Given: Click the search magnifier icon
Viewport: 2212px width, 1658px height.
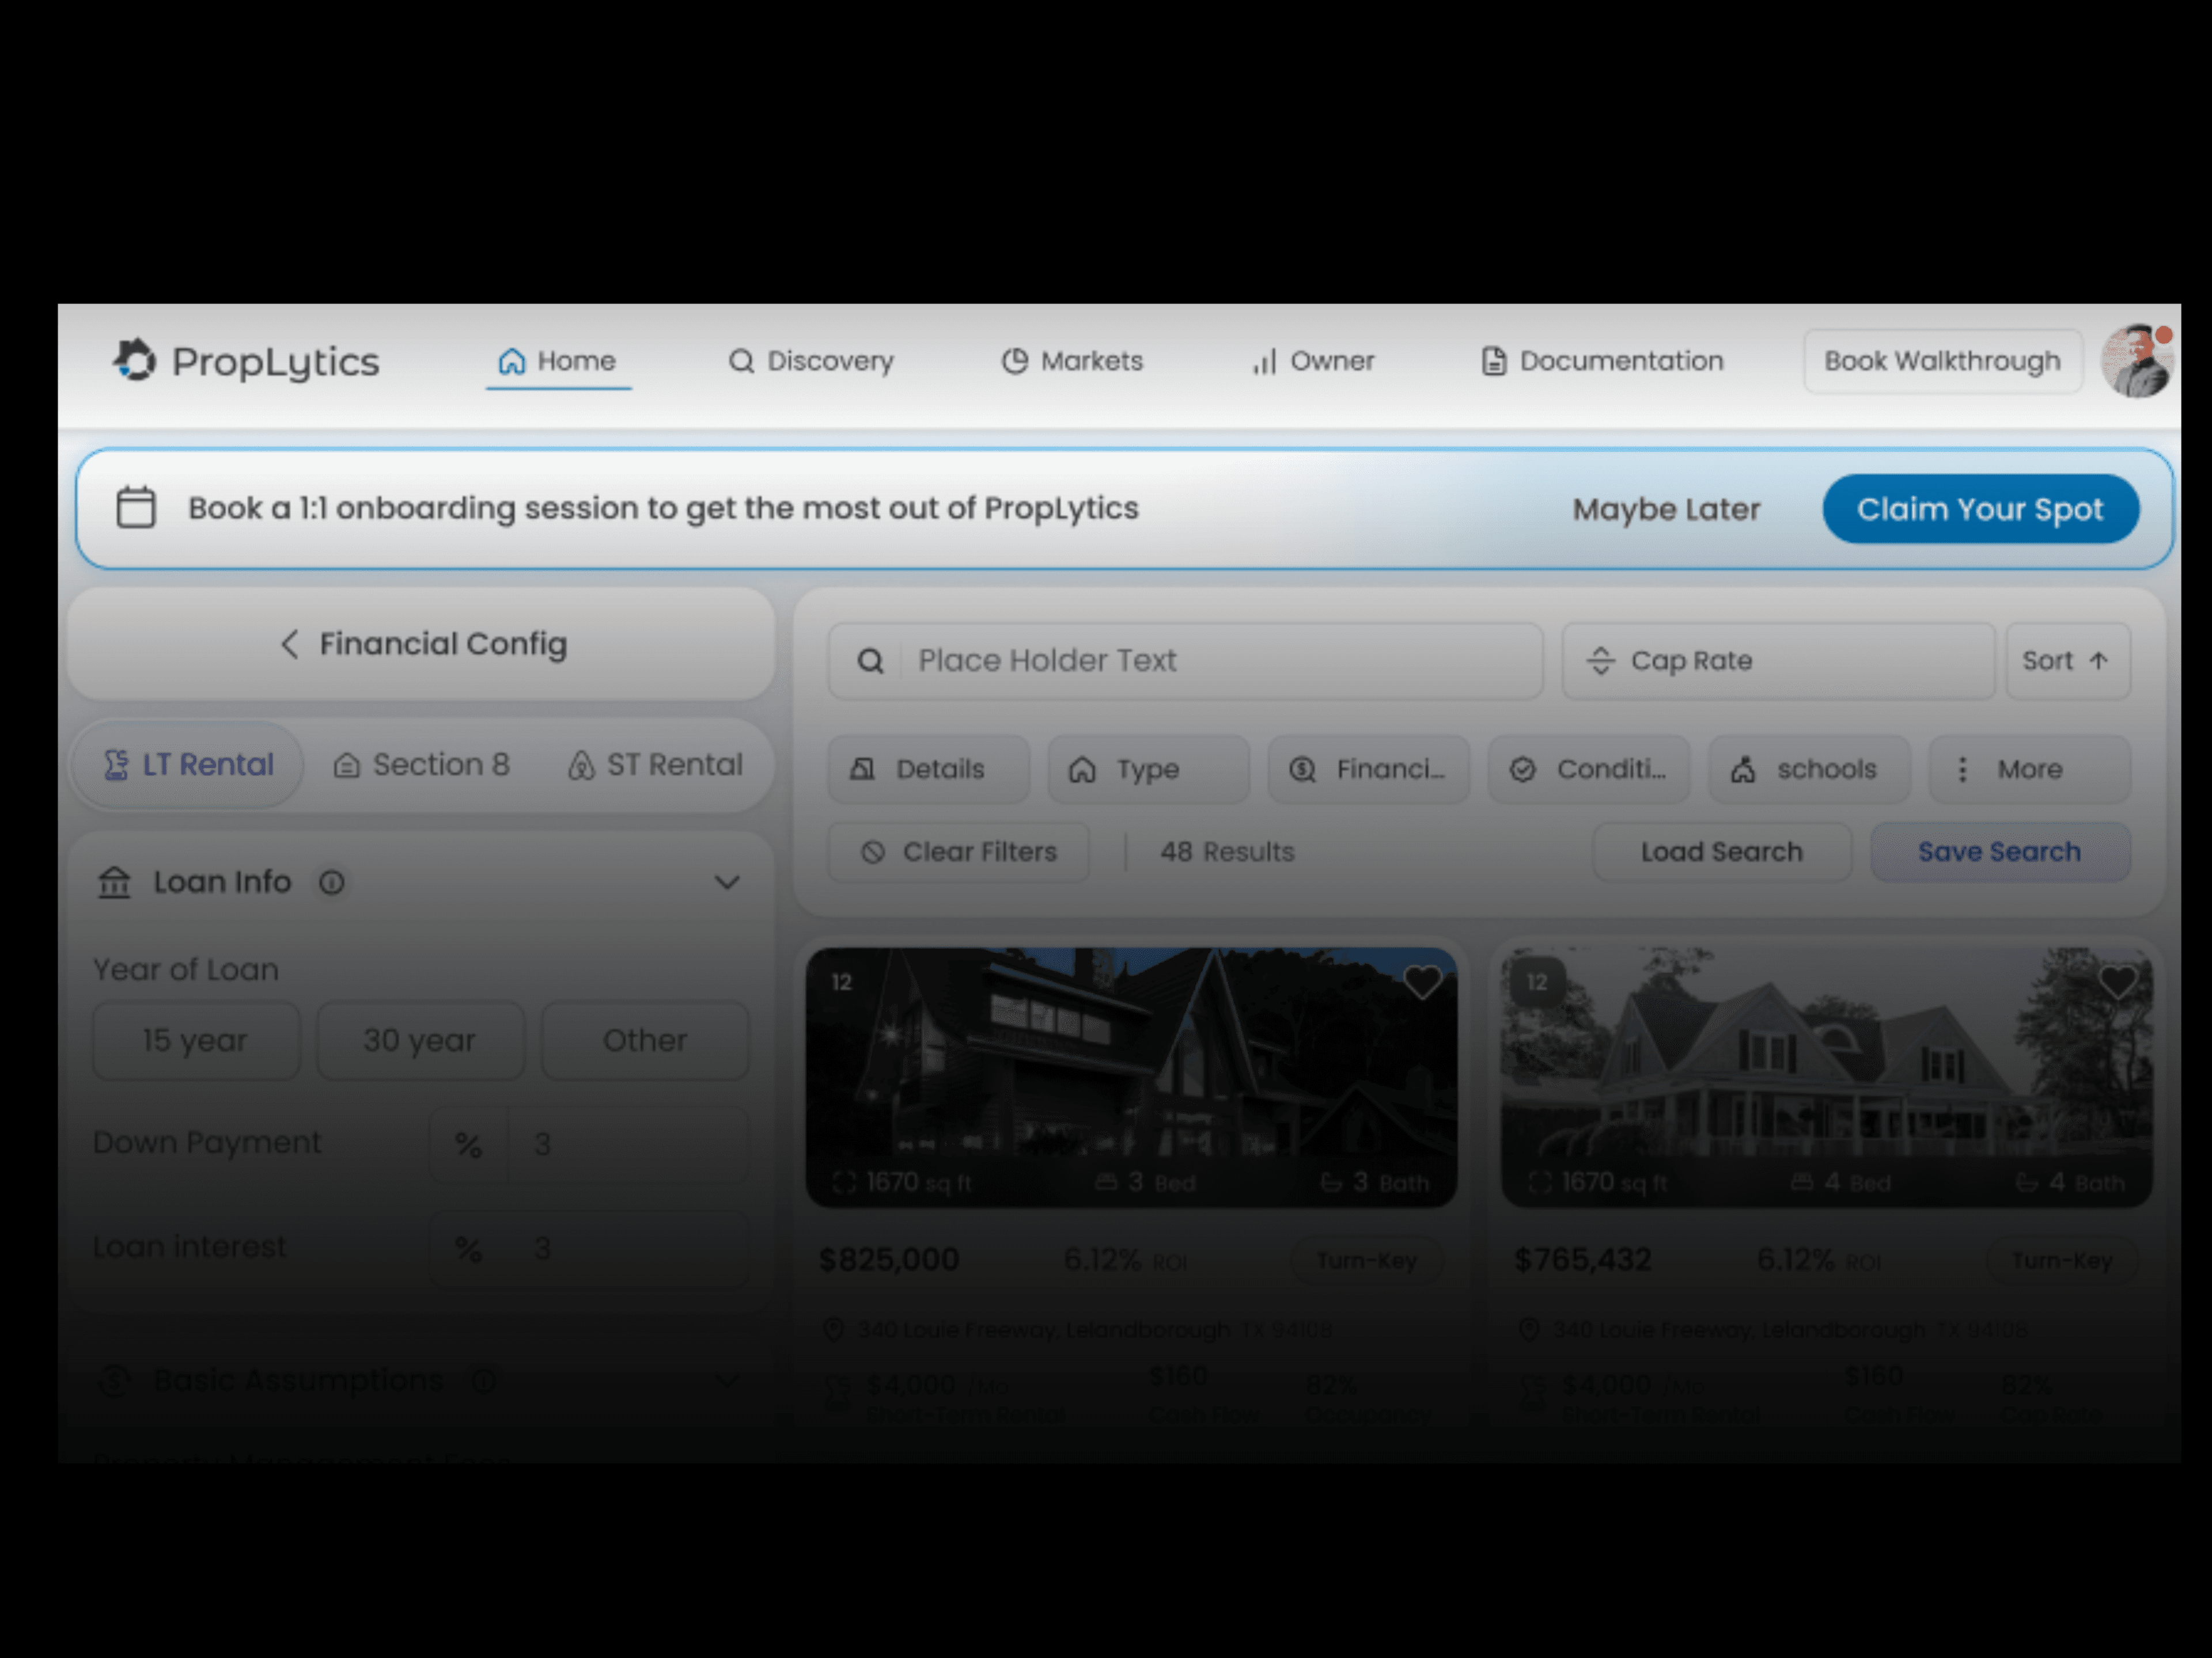Looking at the screenshot, I should (x=870, y=661).
